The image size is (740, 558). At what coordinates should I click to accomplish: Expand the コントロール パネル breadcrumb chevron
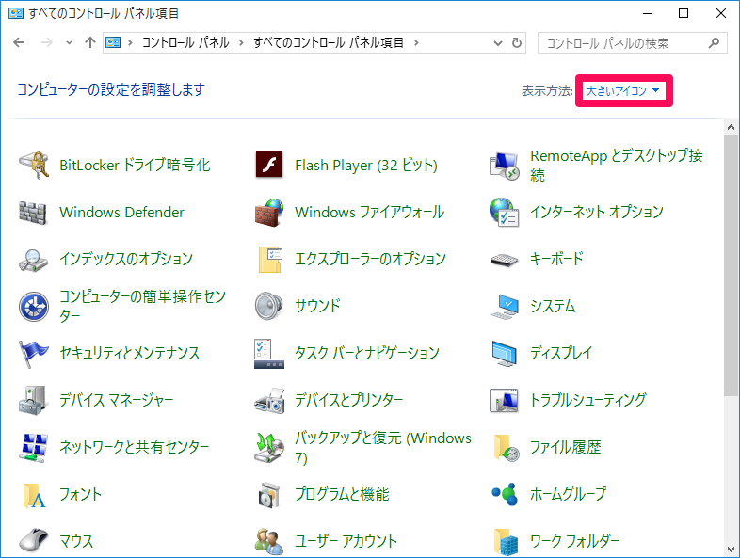tap(243, 43)
